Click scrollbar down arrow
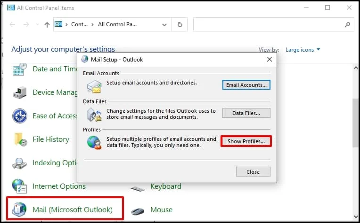360x223 pixels. click(x=356, y=217)
